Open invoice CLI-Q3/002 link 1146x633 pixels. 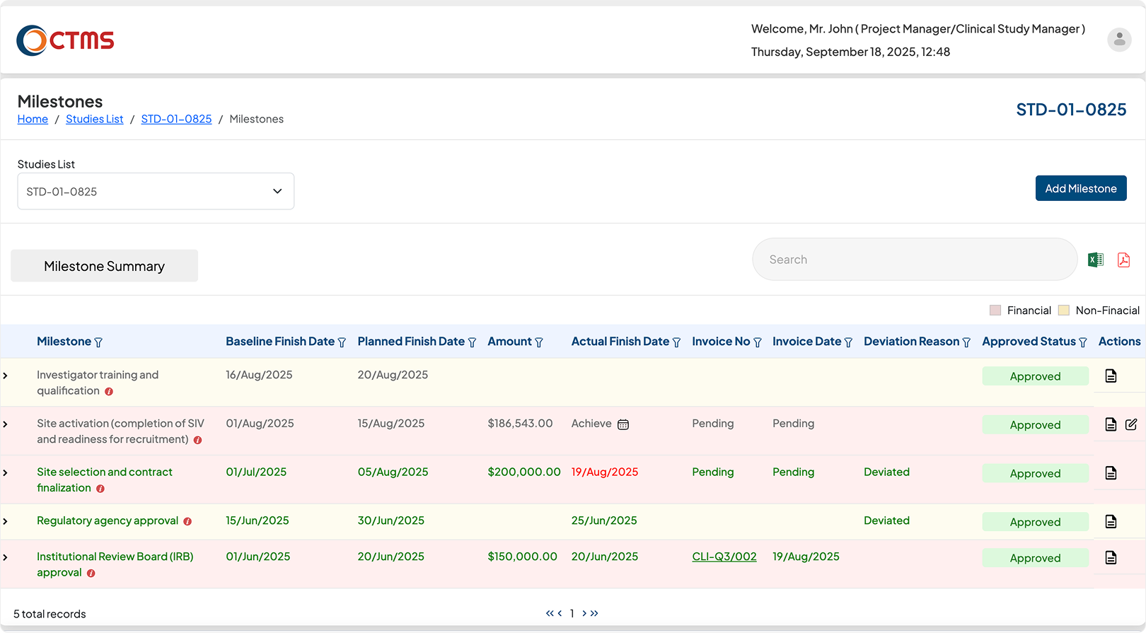[724, 557]
